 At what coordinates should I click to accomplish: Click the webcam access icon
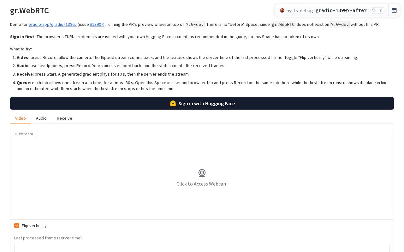coord(202,173)
